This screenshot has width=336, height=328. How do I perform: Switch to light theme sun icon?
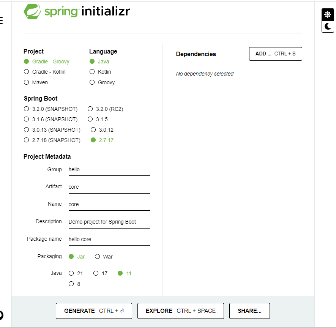point(328,14)
